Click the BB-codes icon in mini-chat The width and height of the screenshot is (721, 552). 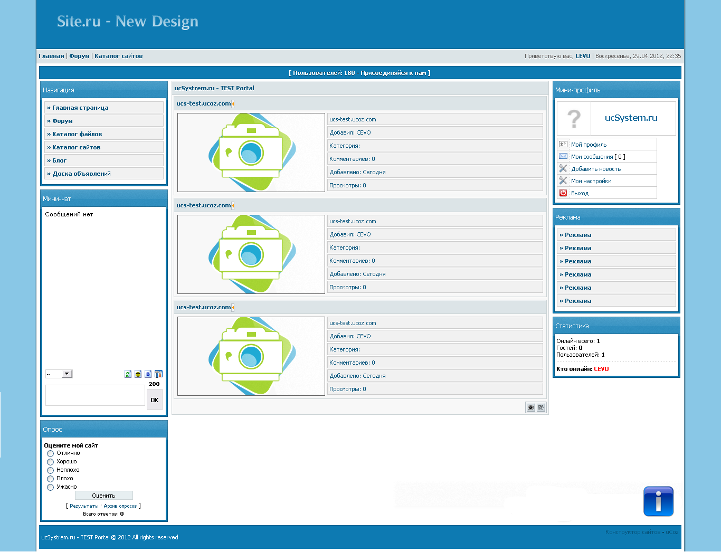tap(148, 374)
